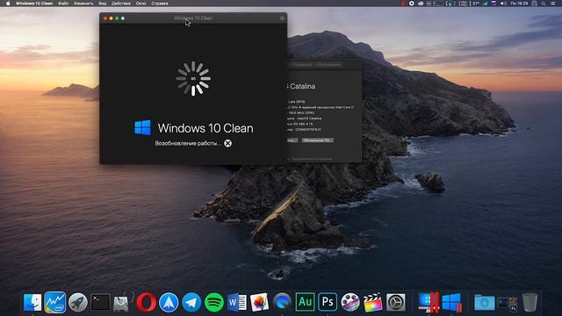Open Telegram from the Dock
The width and height of the screenshot is (562, 316).
tap(191, 302)
